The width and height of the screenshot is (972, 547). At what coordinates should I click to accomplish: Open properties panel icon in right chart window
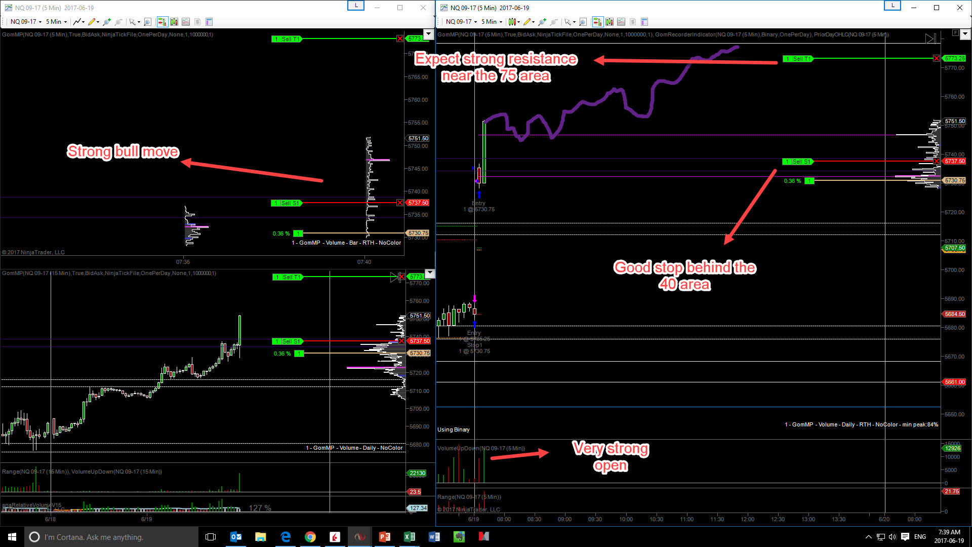click(x=644, y=22)
